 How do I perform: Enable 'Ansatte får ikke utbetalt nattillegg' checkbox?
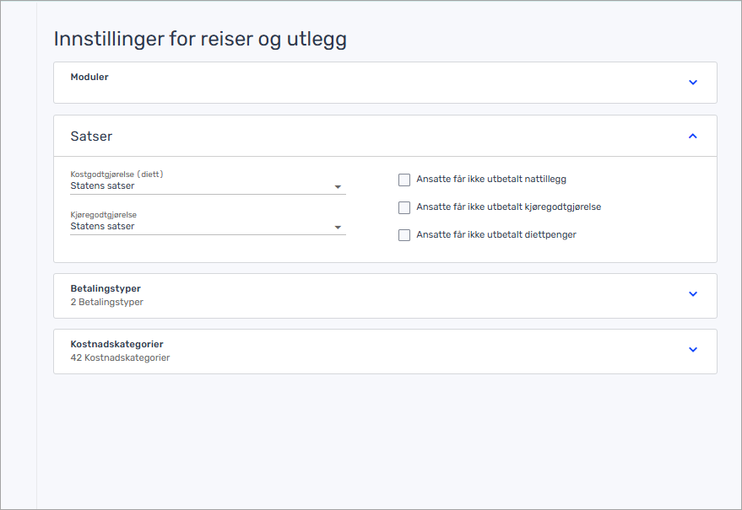coord(404,180)
